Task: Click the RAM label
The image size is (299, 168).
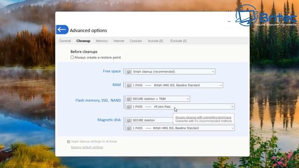Action: click(x=116, y=84)
